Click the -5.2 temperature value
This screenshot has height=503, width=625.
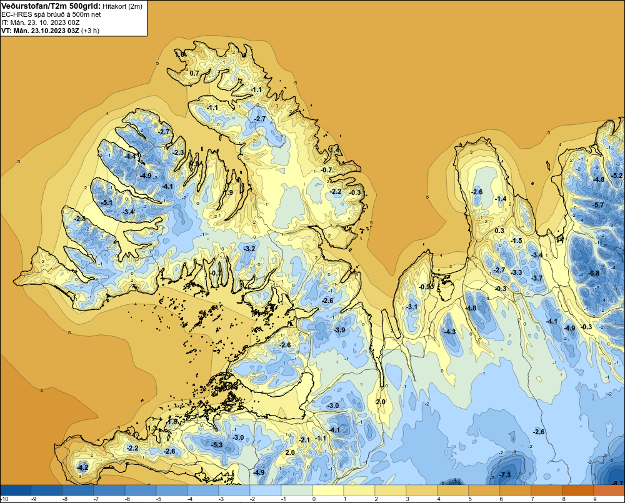(x=617, y=176)
